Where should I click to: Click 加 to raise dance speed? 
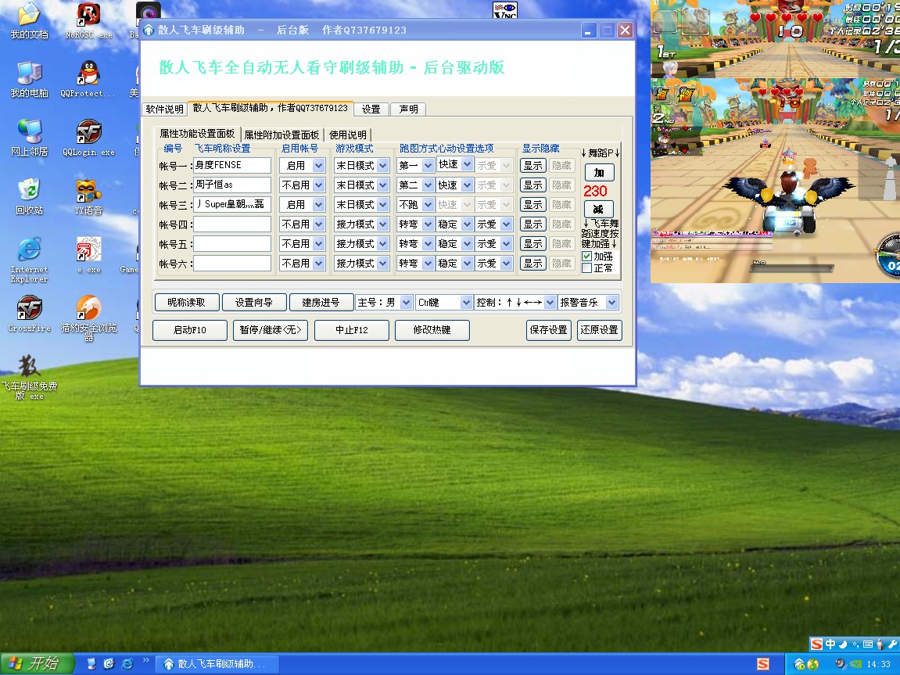click(x=599, y=172)
